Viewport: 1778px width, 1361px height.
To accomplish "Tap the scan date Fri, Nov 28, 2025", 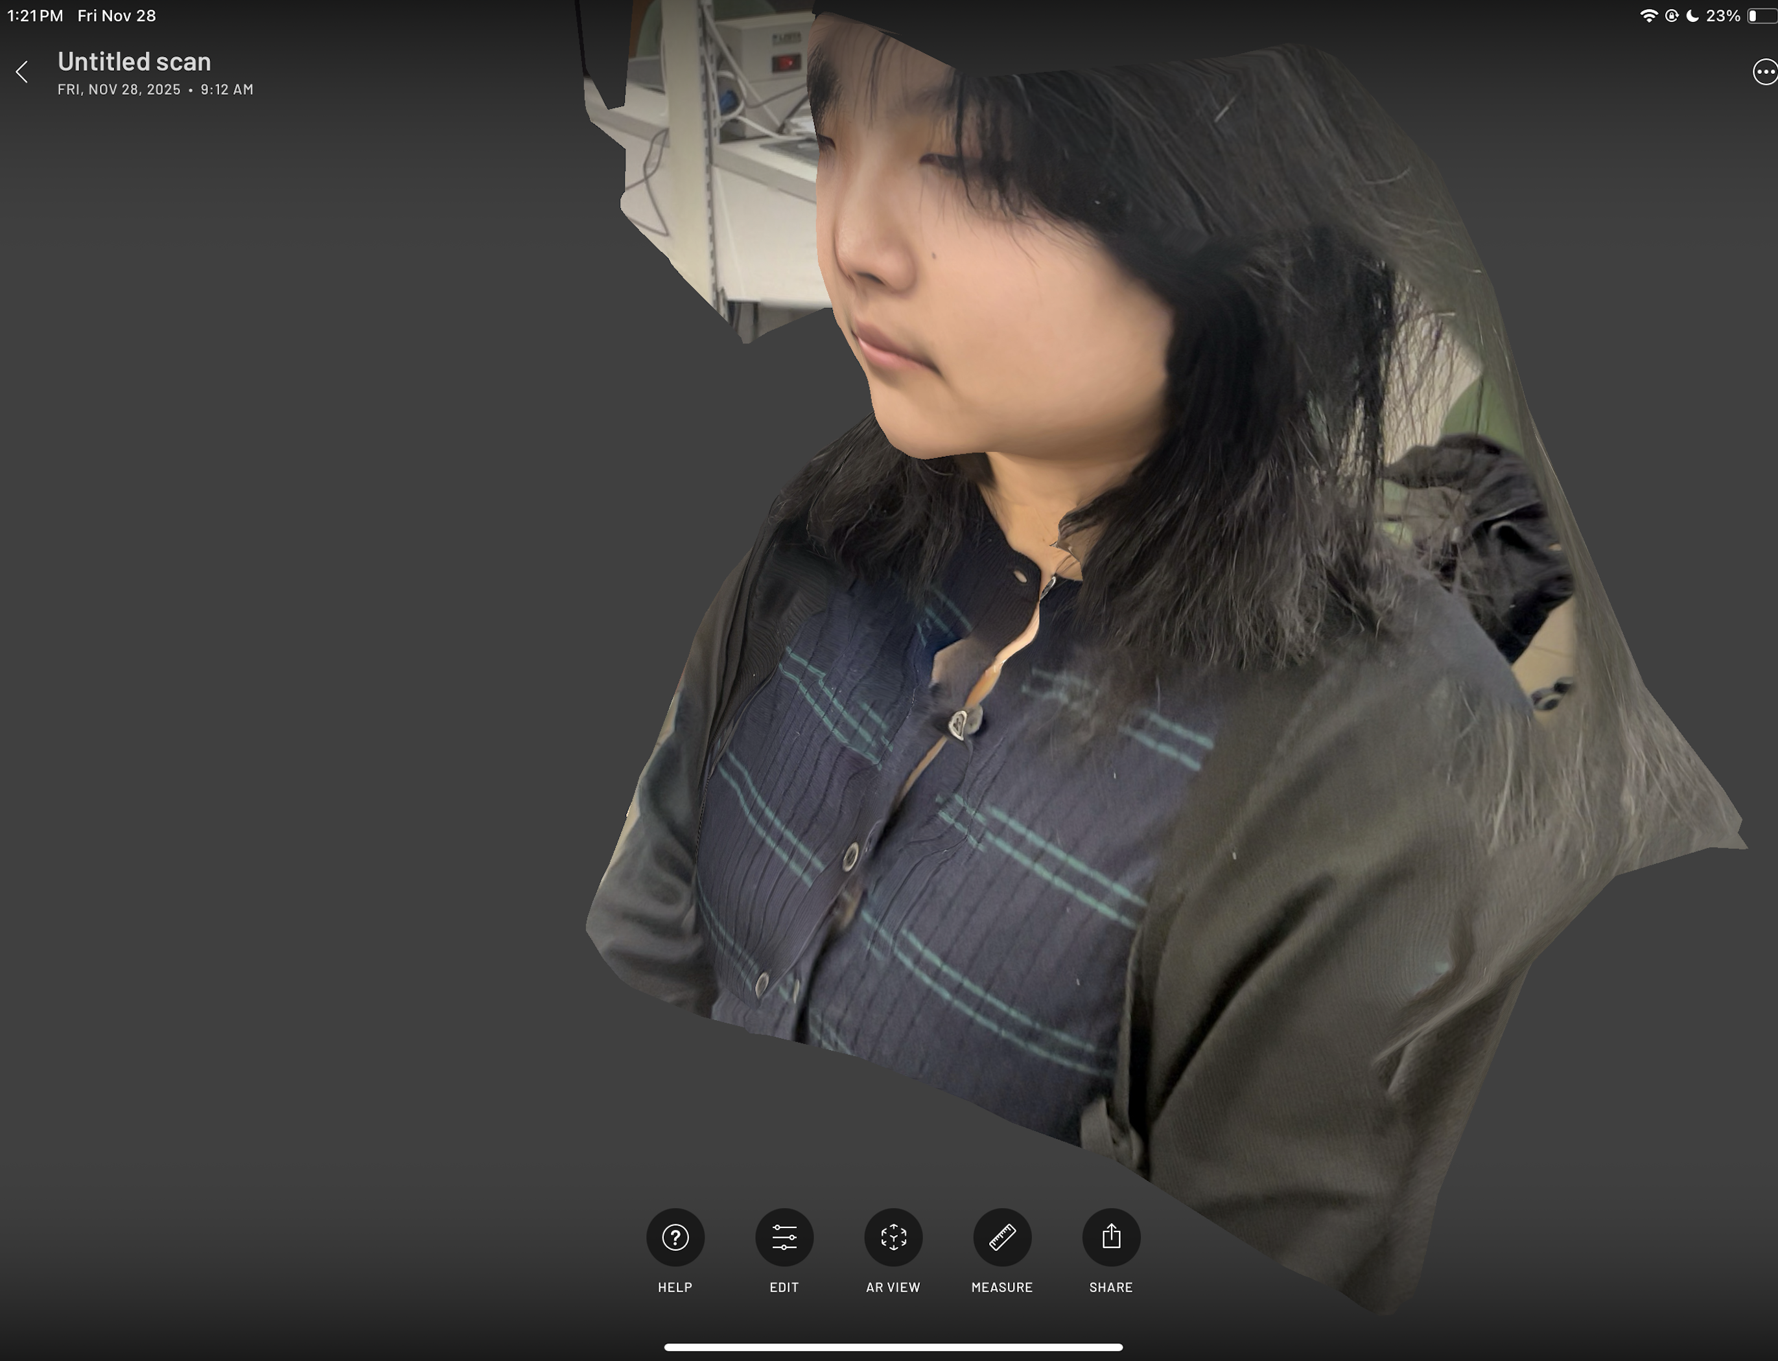I will 119,90.
